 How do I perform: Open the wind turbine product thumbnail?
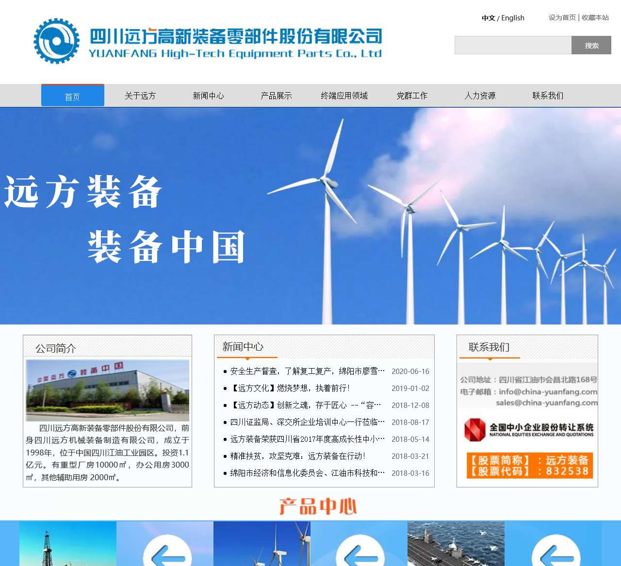tap(262, 544)
